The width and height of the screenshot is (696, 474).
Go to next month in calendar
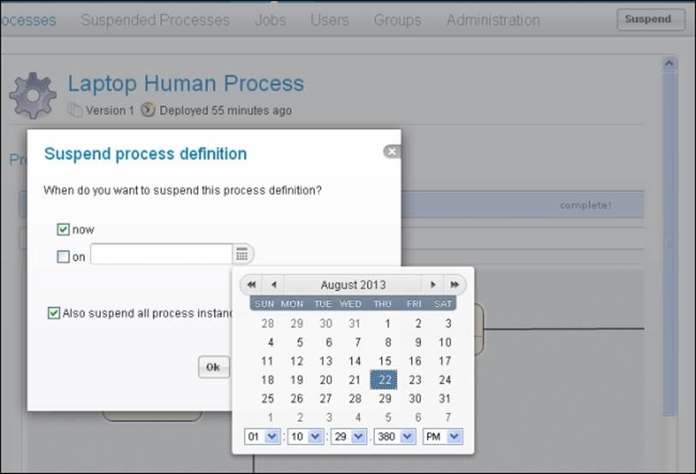[433, 285]
